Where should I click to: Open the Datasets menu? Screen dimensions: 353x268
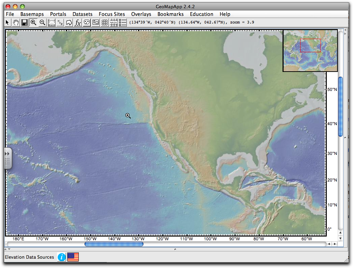click(x=82, y=14)
